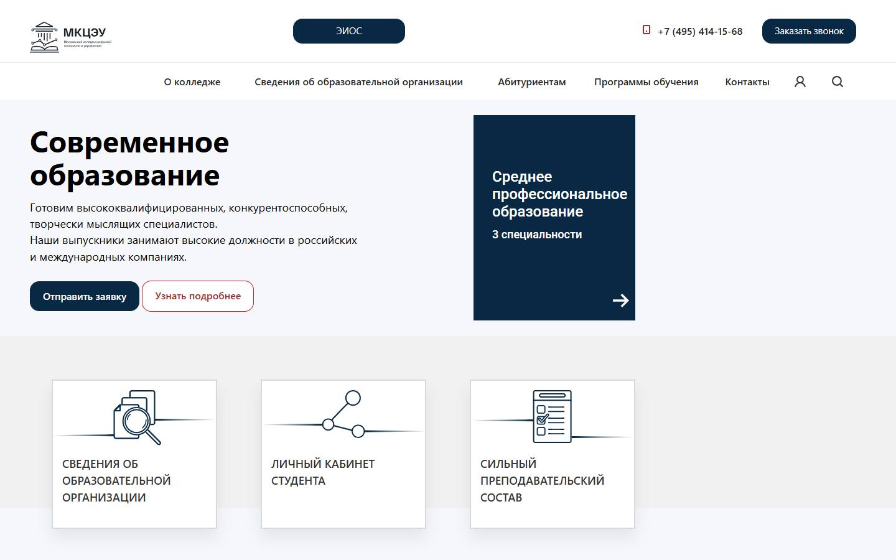Go to the Абитуриентам menu

point(532,82)
